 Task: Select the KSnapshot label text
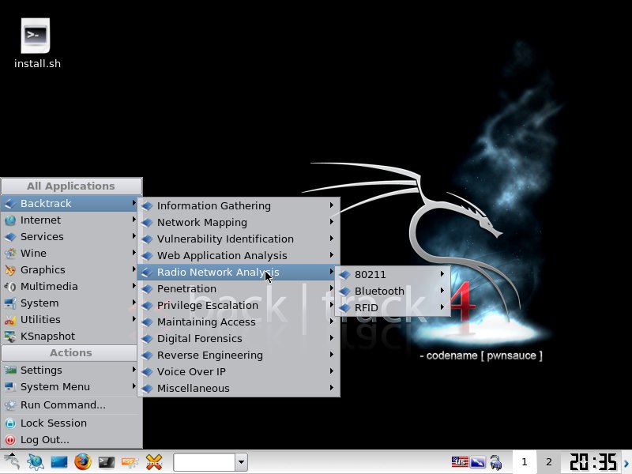(x=47, y=337)
